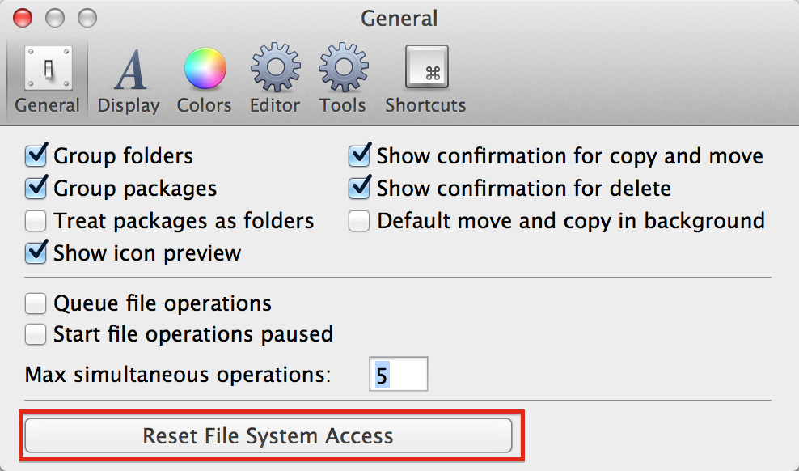Click the Max simultaneous operations field
Screen dimensions: 799x471
tap(399, 376)
